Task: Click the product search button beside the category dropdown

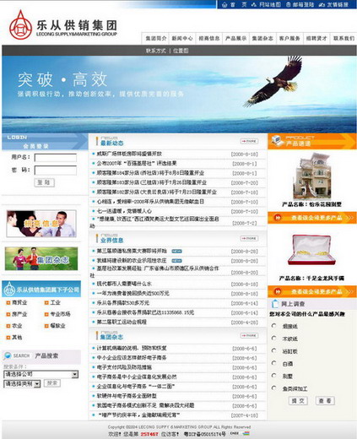Action: point(52,383)
